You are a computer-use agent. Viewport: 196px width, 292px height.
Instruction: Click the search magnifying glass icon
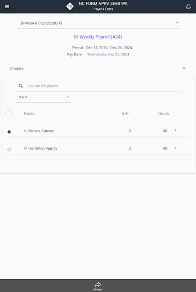[21, 86]
